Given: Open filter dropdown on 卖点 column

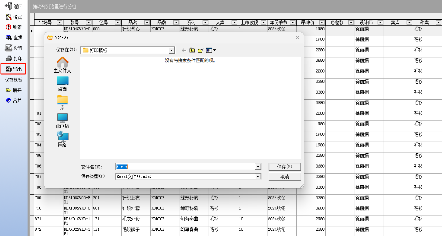Looking at the screenshot, I should pos(409,22).
